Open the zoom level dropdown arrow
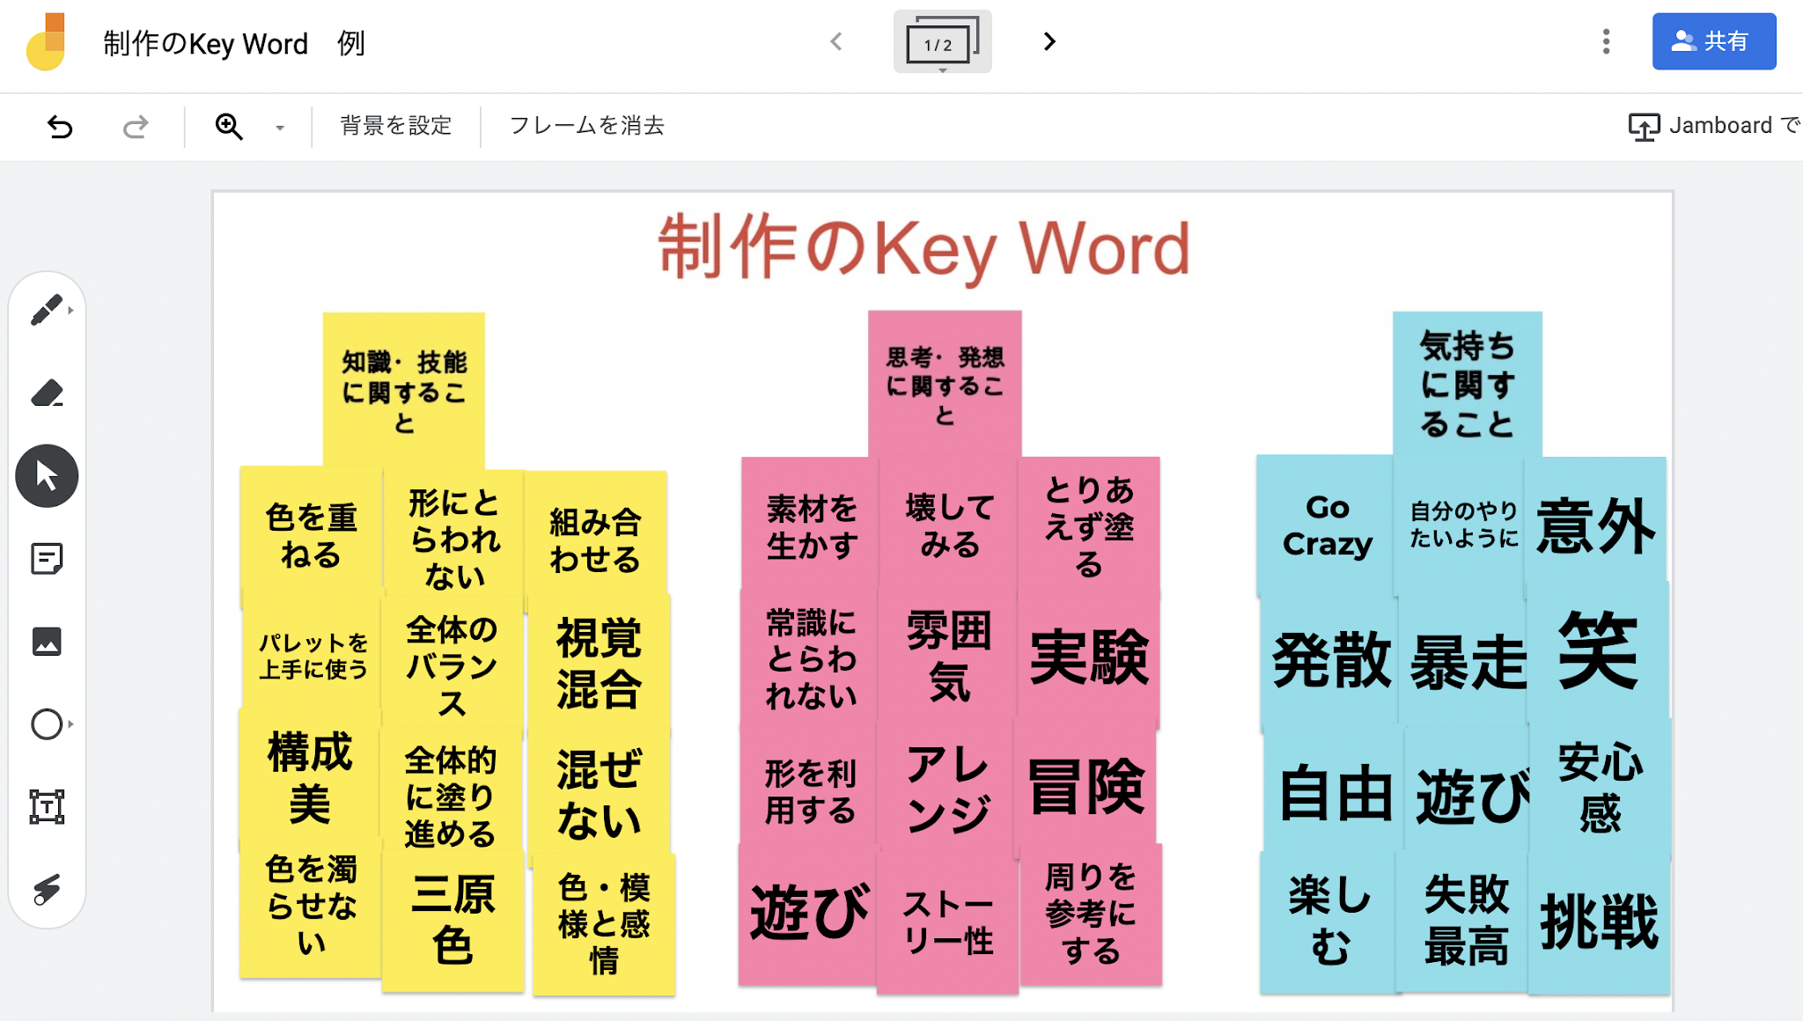1803x1021 pixels. 280,128
